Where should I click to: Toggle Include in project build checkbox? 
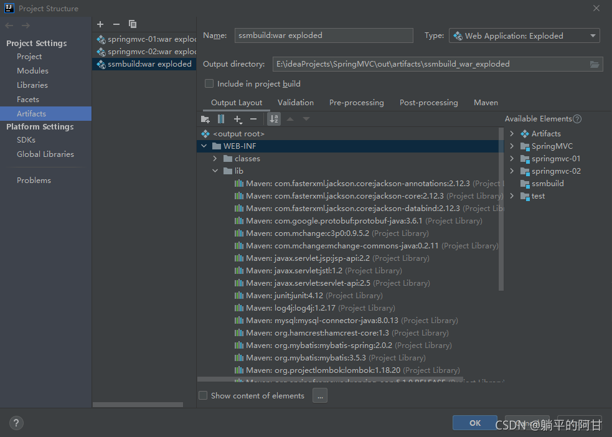[x=209, y=83]
